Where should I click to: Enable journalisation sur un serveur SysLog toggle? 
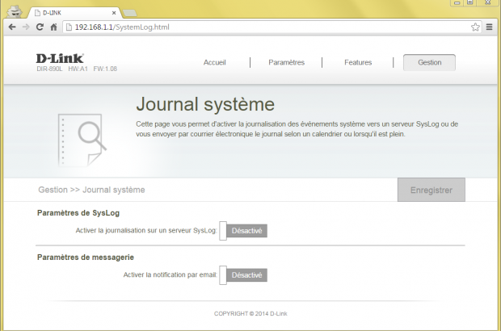point(242,231)
